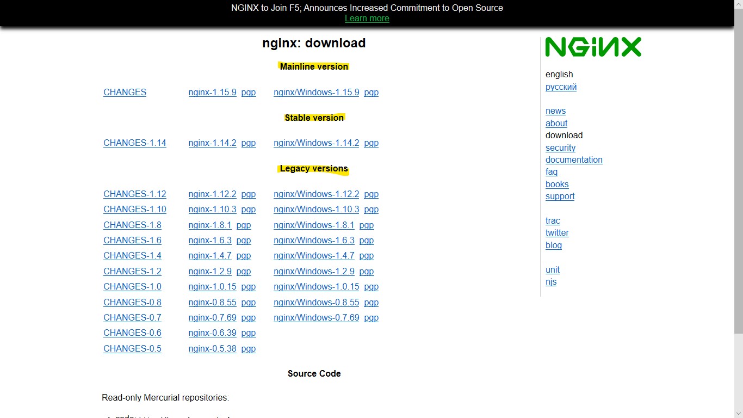Open the security page

[561, 148]
